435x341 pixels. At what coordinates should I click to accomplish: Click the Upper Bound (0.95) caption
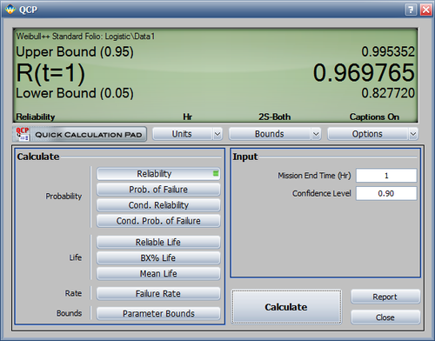(75, 52)
